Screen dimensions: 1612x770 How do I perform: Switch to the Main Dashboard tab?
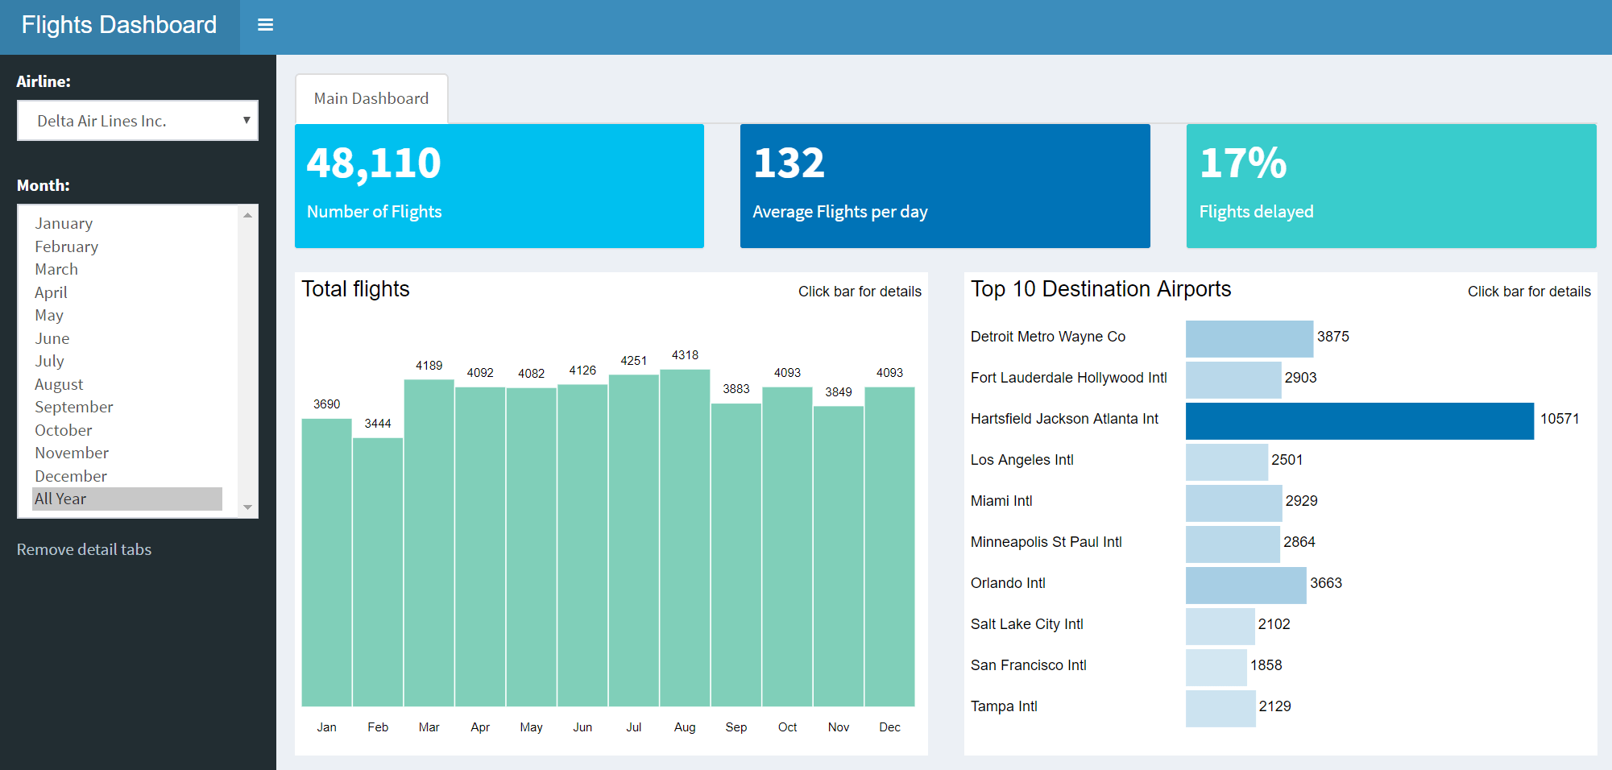coord(371,98)
